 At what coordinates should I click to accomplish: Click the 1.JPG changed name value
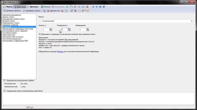pyautogui.click(x=23, y=87)
